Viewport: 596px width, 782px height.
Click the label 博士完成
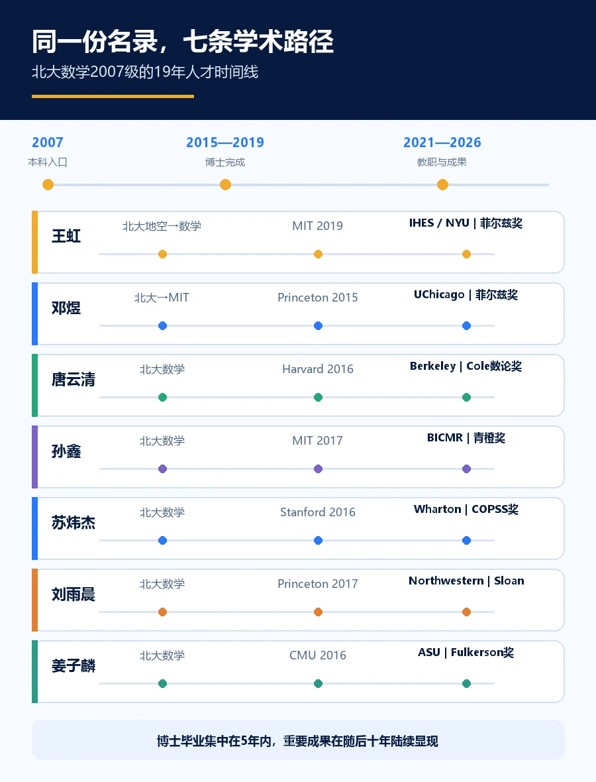tap(225, 162)
